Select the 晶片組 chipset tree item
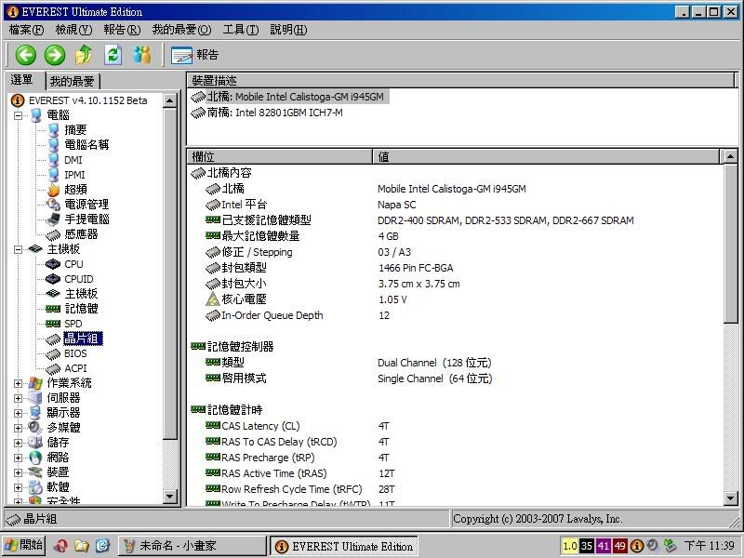The image size is (744, 558). click(83, 339)
